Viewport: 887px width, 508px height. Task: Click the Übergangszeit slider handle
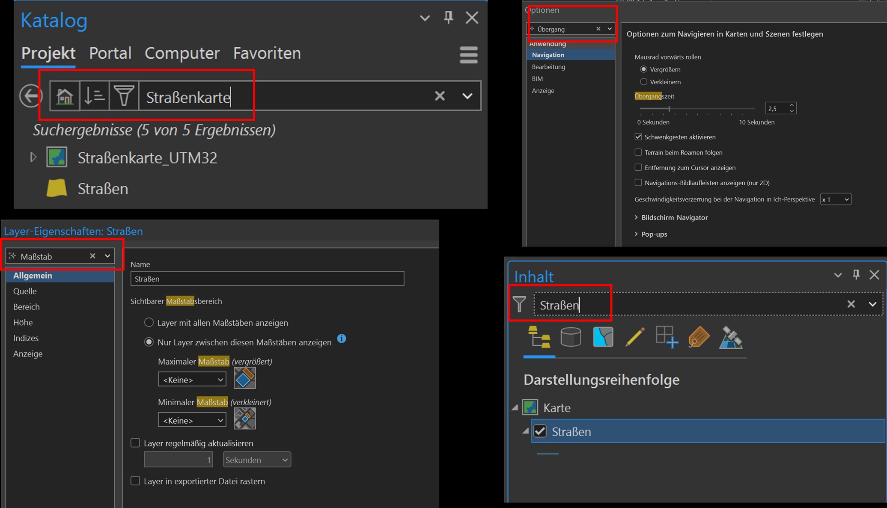pyautogui.click(x=669, y=109)
